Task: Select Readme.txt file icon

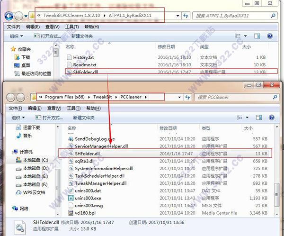Action: pos(69,64)
